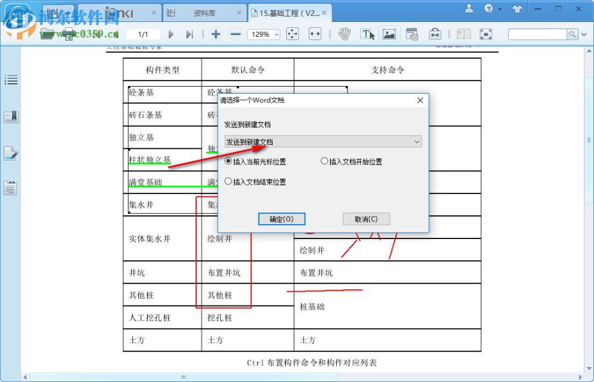Open the bookmarks panel in the sidebar

11,116
